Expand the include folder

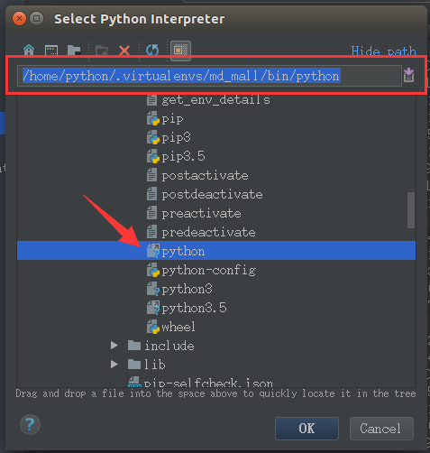(114, 346)
